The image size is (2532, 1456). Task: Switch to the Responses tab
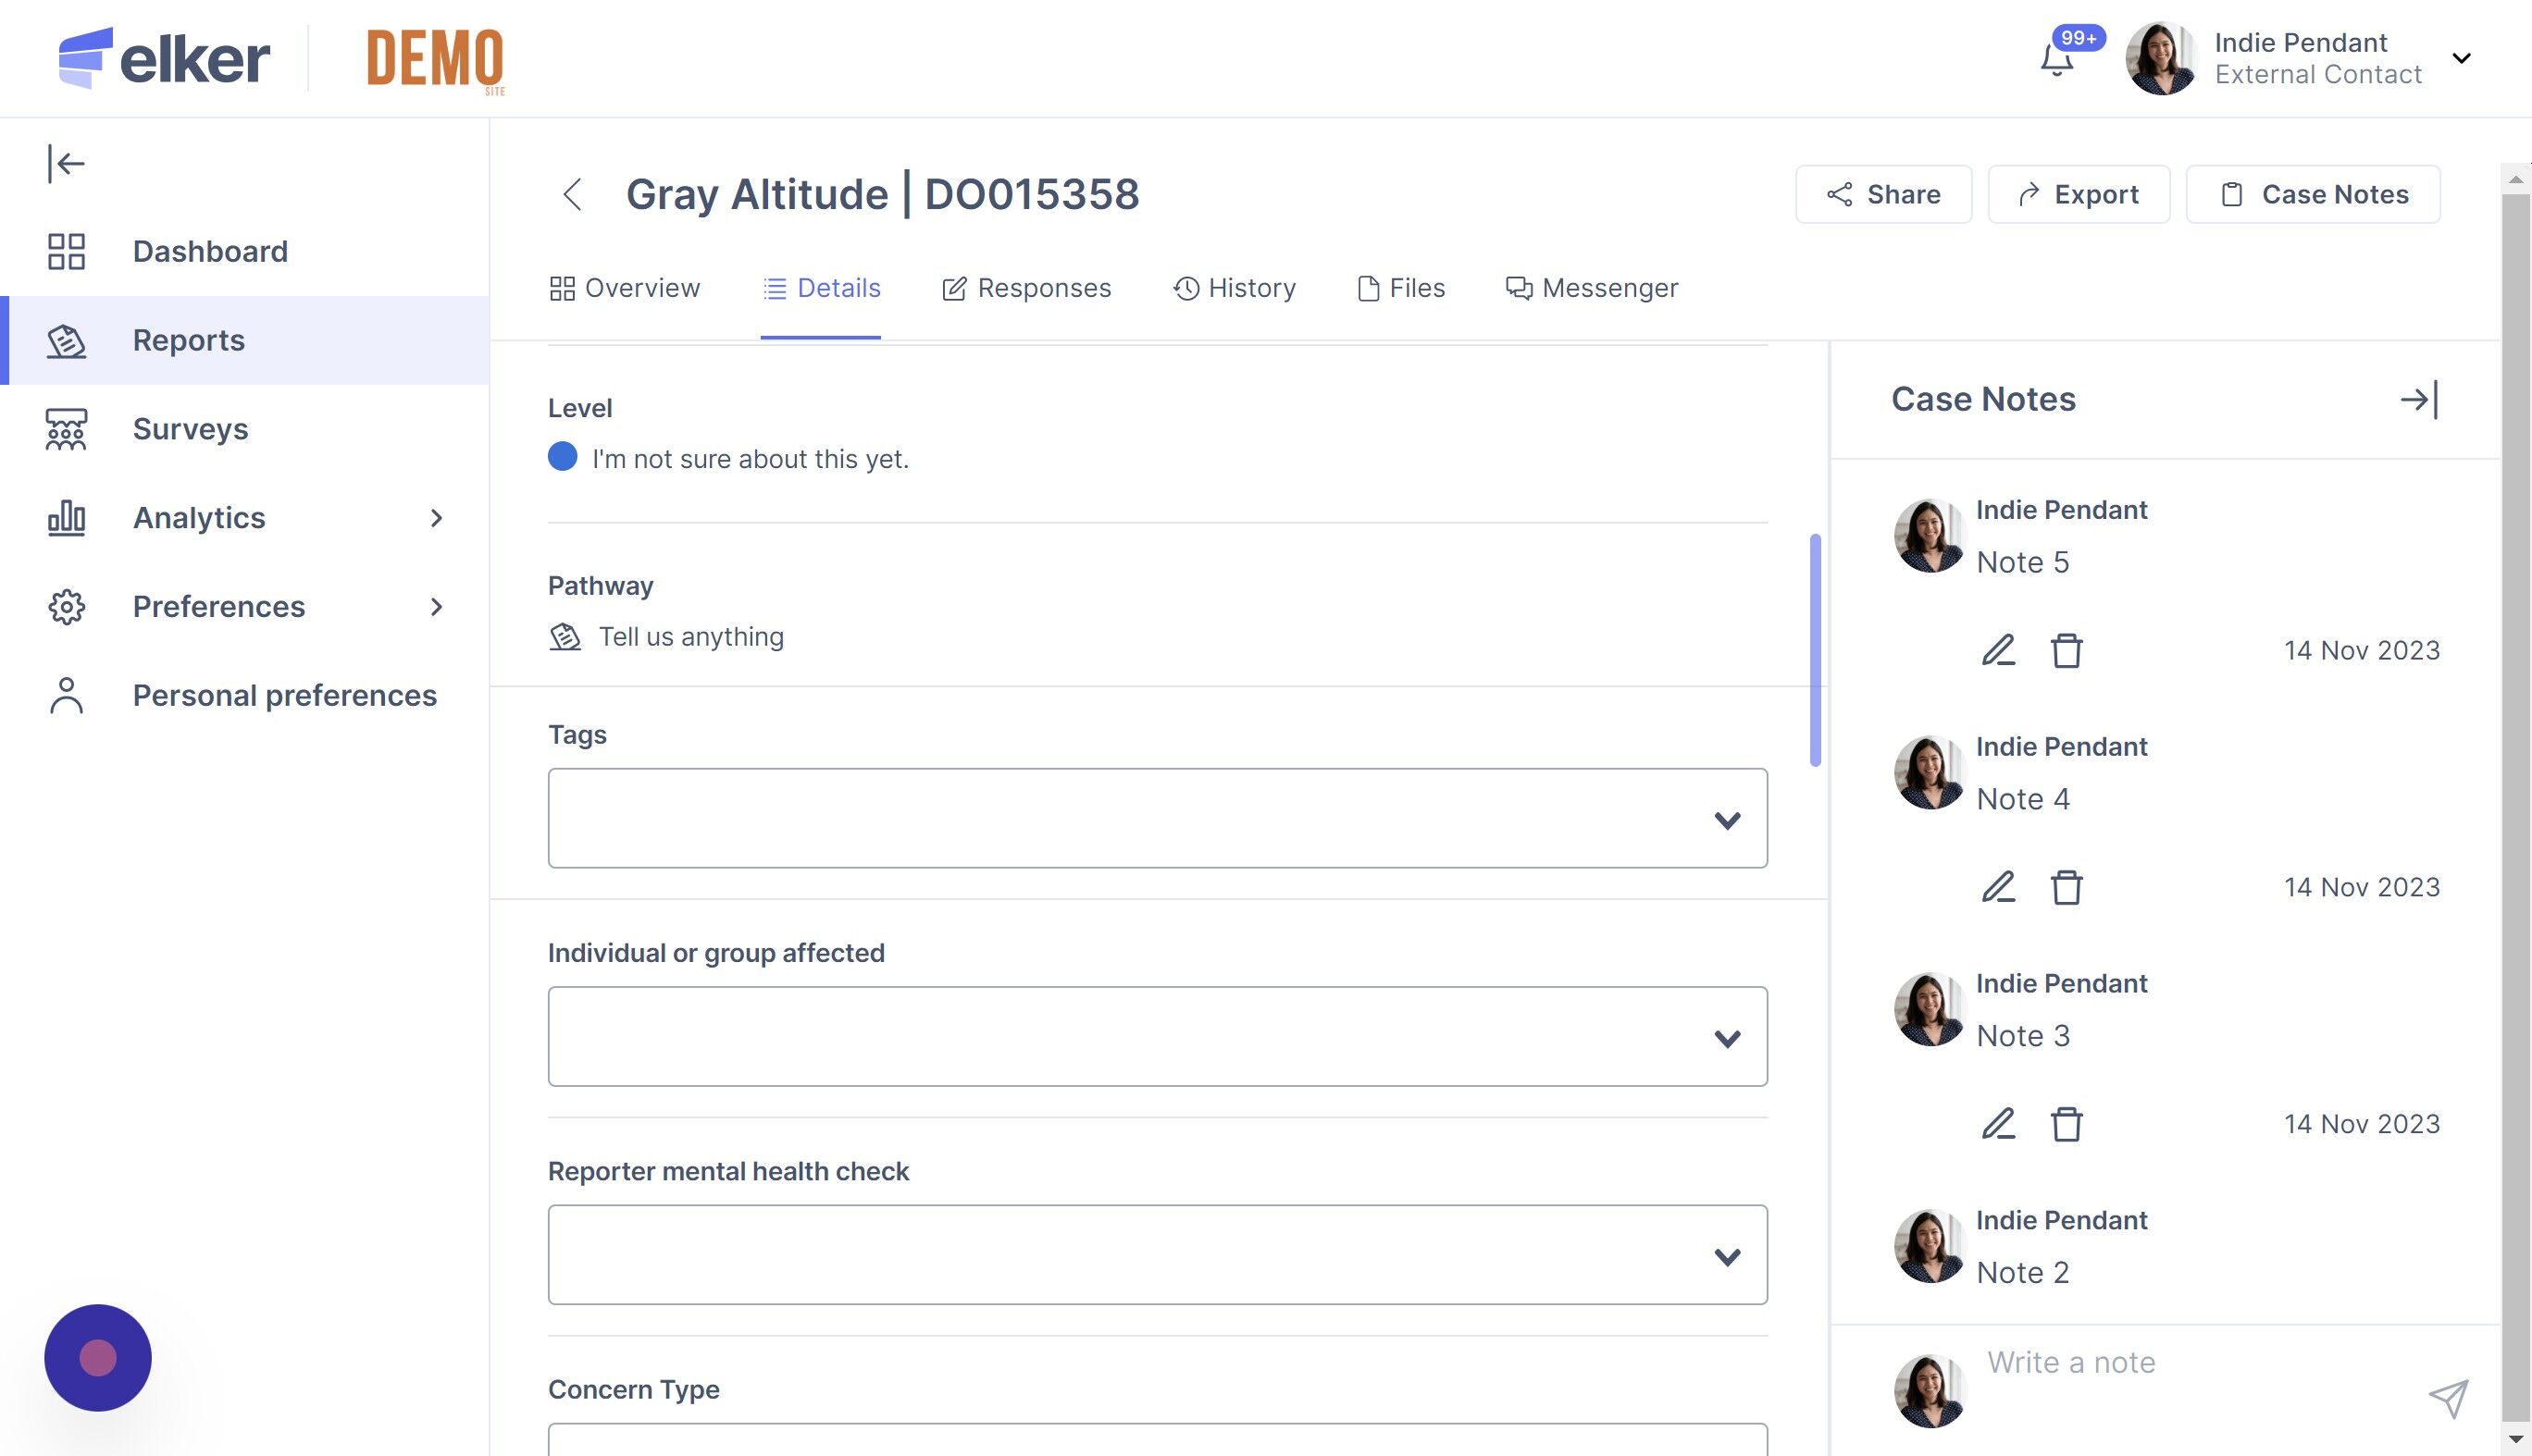tap(1026, 288)
